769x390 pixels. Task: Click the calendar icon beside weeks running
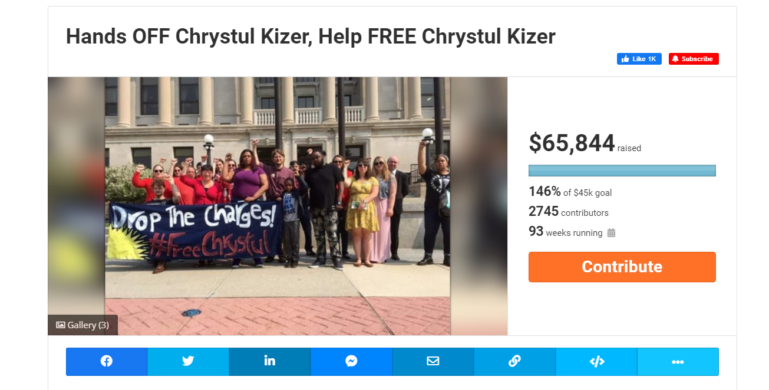click(x=611, y=233)
